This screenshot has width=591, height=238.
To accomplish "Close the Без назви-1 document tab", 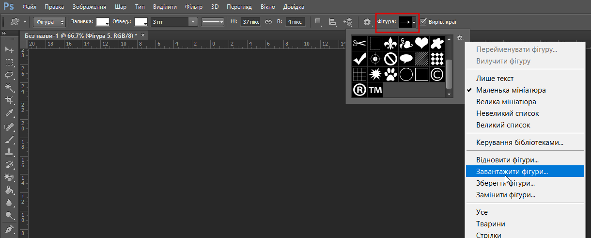I will 143,35.
